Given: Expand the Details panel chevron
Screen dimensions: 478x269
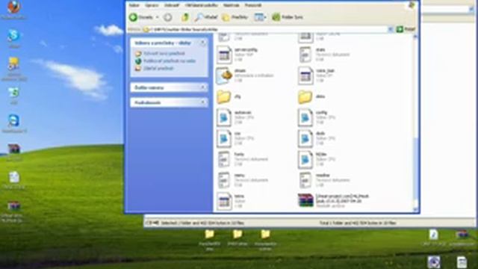Looking at the screenshot, I should pyautogui.click(x=202, y=102).
